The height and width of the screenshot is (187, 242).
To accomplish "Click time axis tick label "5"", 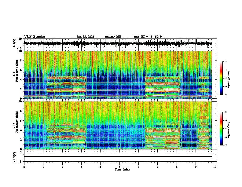I will 119,167.
